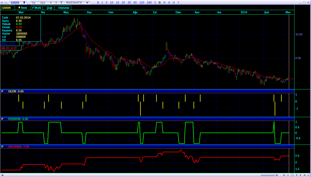This screenshot has width=311, height=177.
Task: Select the U timeframe button
Action: coord(174,3)
